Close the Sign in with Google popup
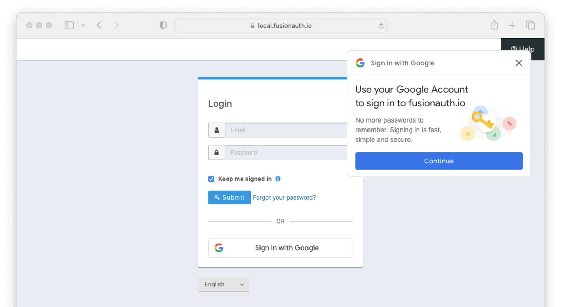Image resolution: width=561 pixels, height=307 pixels. (x=519, y=63)
